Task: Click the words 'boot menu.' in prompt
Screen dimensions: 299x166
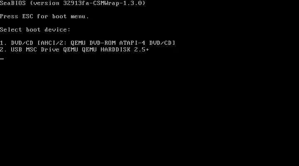Action: pyautogui.click(x=71, y=16)
